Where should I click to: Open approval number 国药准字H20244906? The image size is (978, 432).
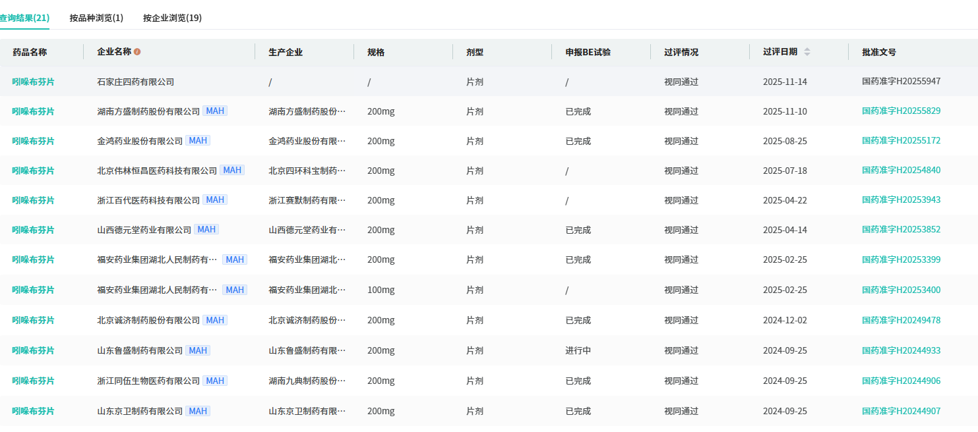tap(901, 381)
